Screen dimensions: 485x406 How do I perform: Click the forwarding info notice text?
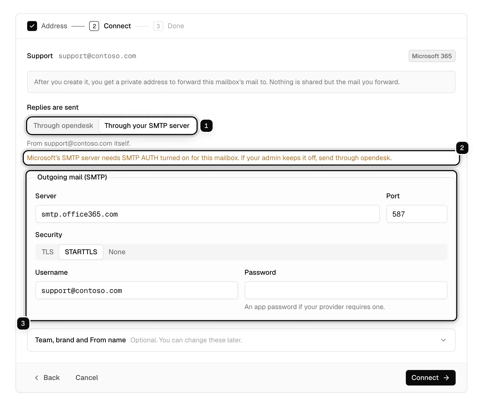(217, 82)
